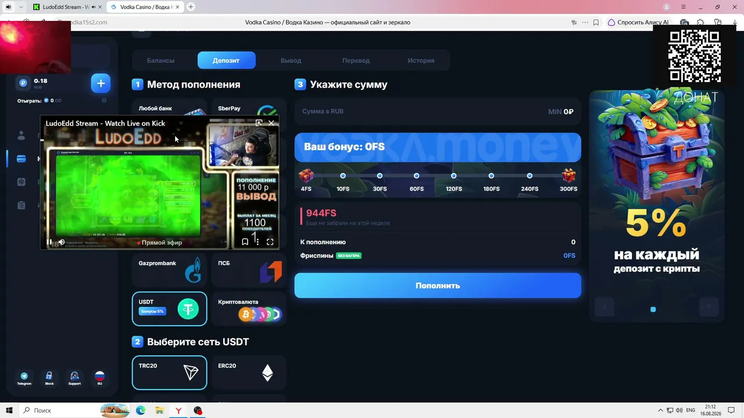
Task: Bookmark the stream using the player's bookmark icon
Action: pos(245,242)
